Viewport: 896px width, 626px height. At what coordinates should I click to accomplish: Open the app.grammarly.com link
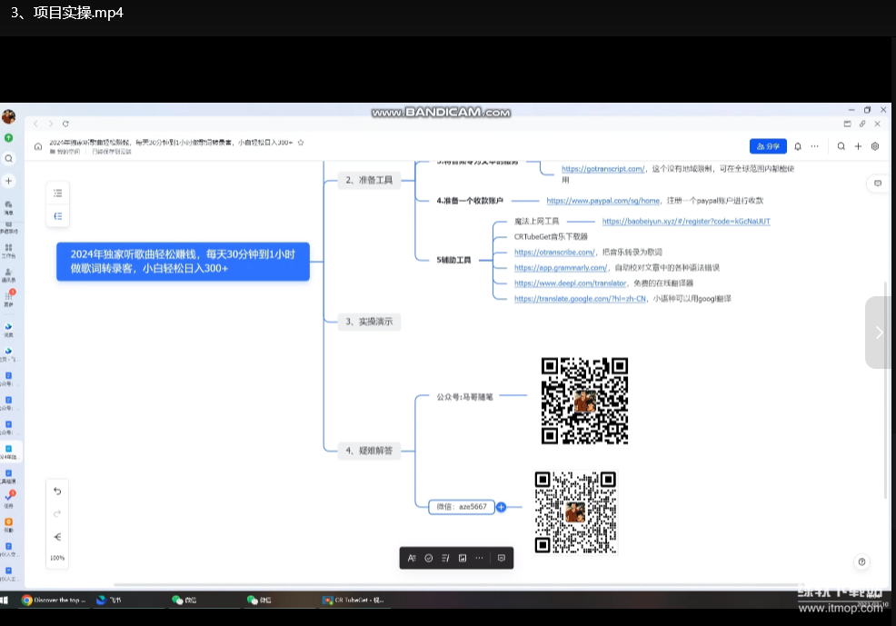561,267
